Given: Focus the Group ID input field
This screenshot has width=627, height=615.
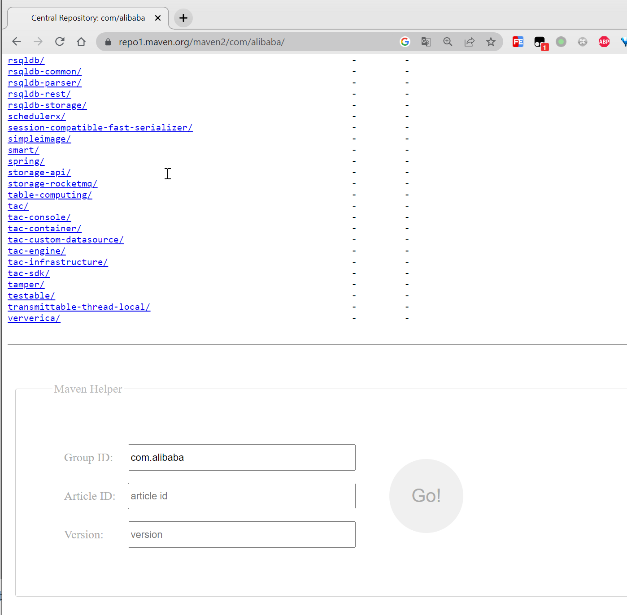Looking at the screenshot, I should [x=242, y=458].
